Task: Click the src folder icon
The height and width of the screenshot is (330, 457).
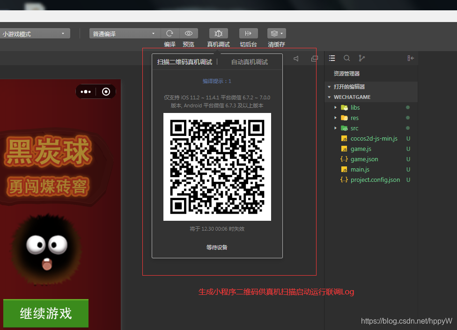Action: [344, 128]
